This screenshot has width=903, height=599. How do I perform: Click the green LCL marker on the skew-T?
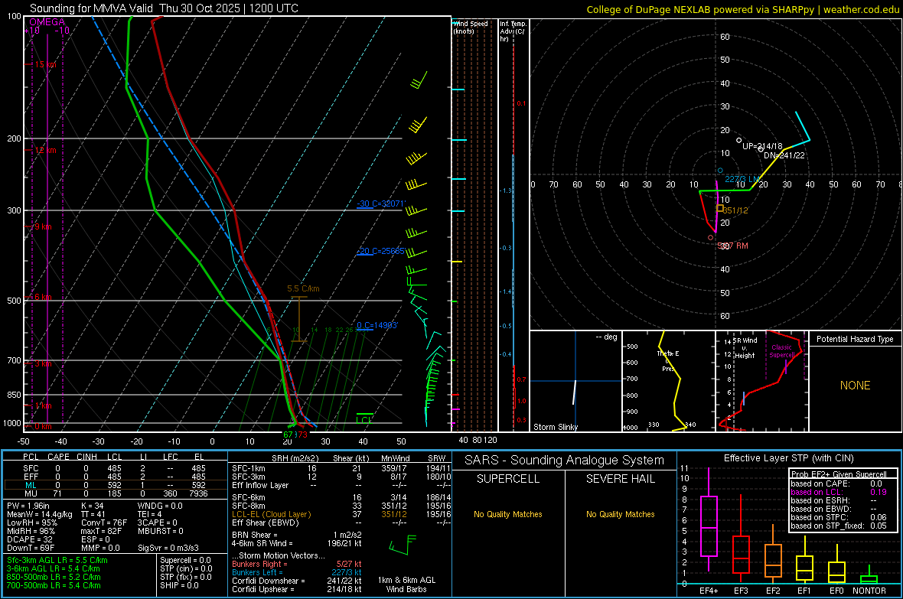coord(364,420)
